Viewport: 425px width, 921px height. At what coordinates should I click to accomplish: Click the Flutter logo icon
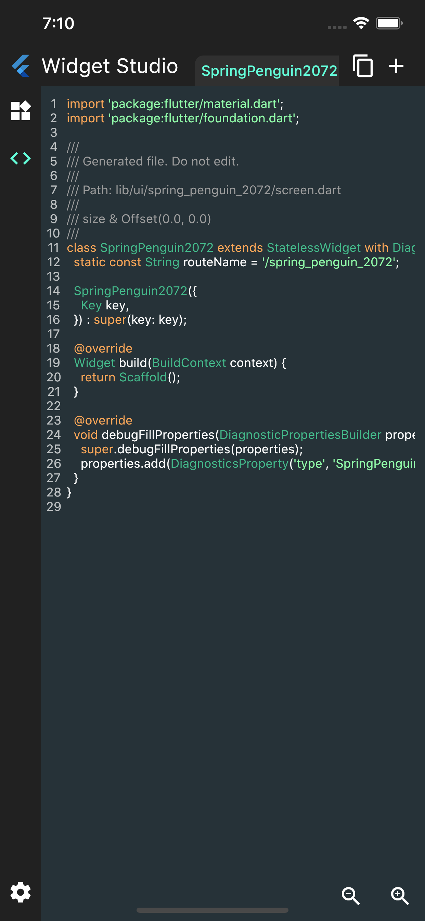pyautogui.click(x=21, y=66)
